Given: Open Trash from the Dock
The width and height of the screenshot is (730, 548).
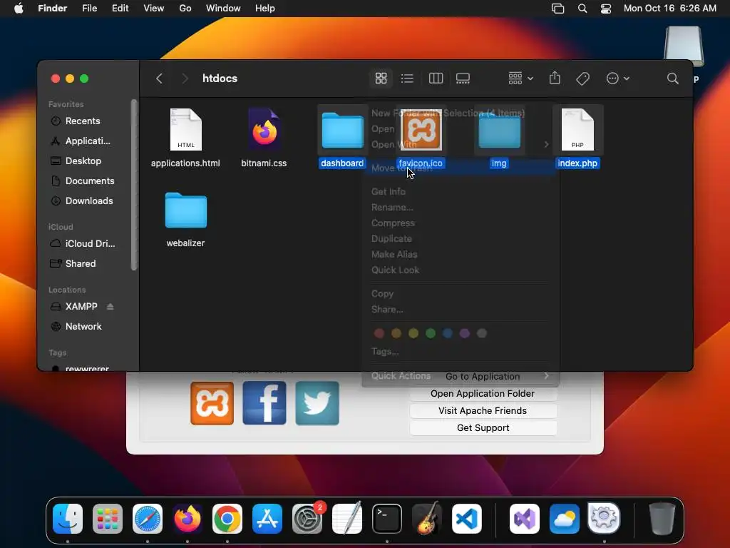Looking at the screenshot, I should (662, 518).
